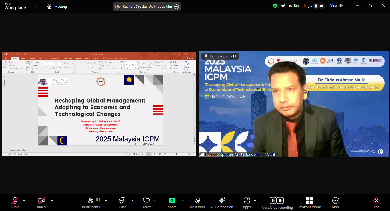The image size is (390, 211).
Task: Click the Comments button in status bar
Action: pyautogui.click(x=139, y=154)
